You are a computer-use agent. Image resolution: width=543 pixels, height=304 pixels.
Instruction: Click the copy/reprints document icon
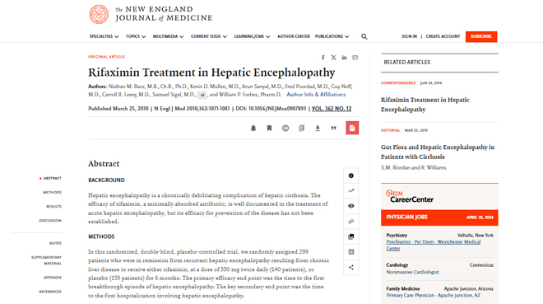tap(301, 129)
